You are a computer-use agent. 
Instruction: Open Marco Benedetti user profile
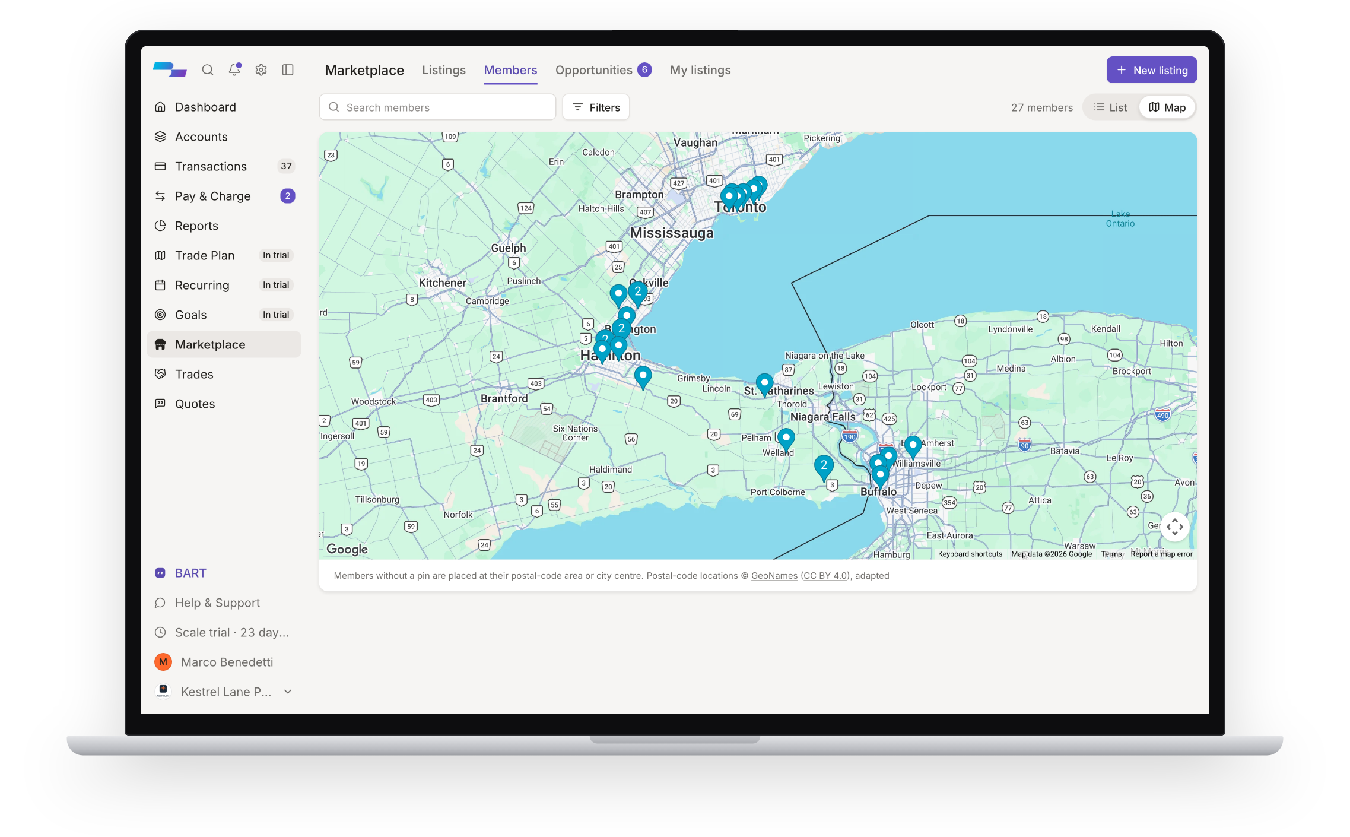(x=224, y=662)
